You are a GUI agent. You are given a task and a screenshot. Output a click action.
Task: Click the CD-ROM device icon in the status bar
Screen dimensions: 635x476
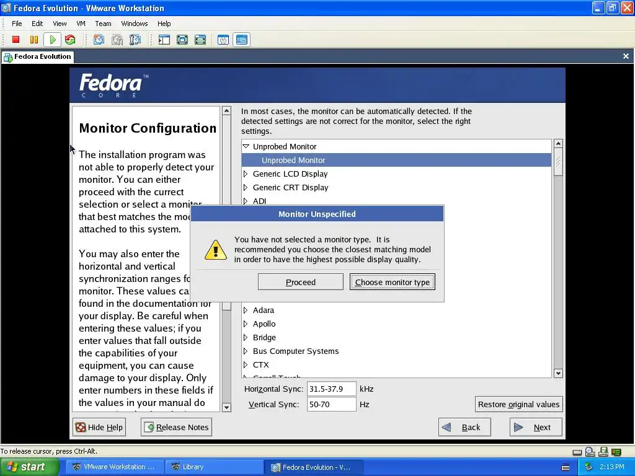(590, 452)
